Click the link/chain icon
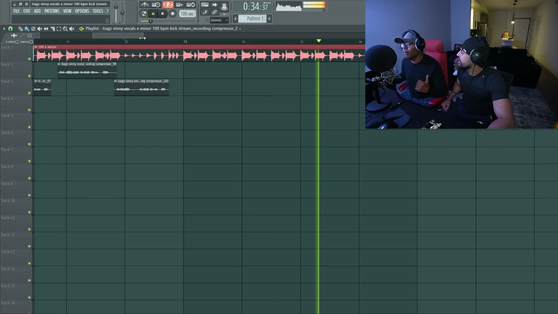The image size is (558, 314). click(x=214, y=12)
